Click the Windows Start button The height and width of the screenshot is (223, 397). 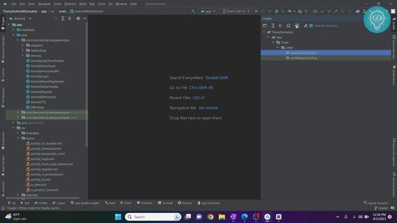click(118, 217)
